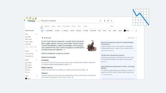Select the Black color filter chip

(x=127, y=30)
